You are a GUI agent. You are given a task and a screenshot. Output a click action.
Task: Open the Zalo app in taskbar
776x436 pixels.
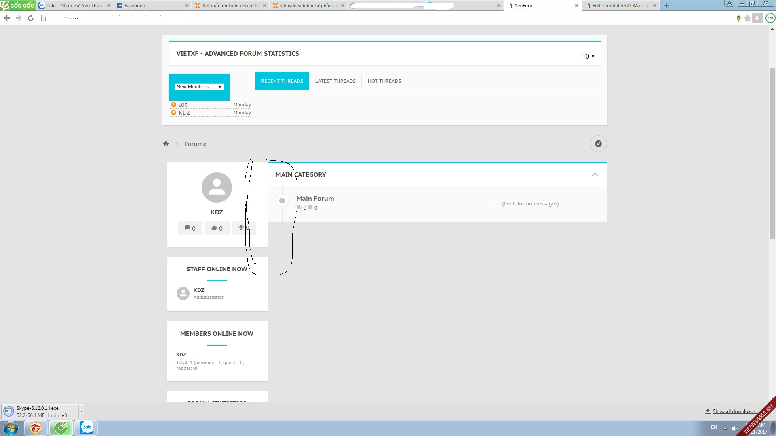click(86, 428)
